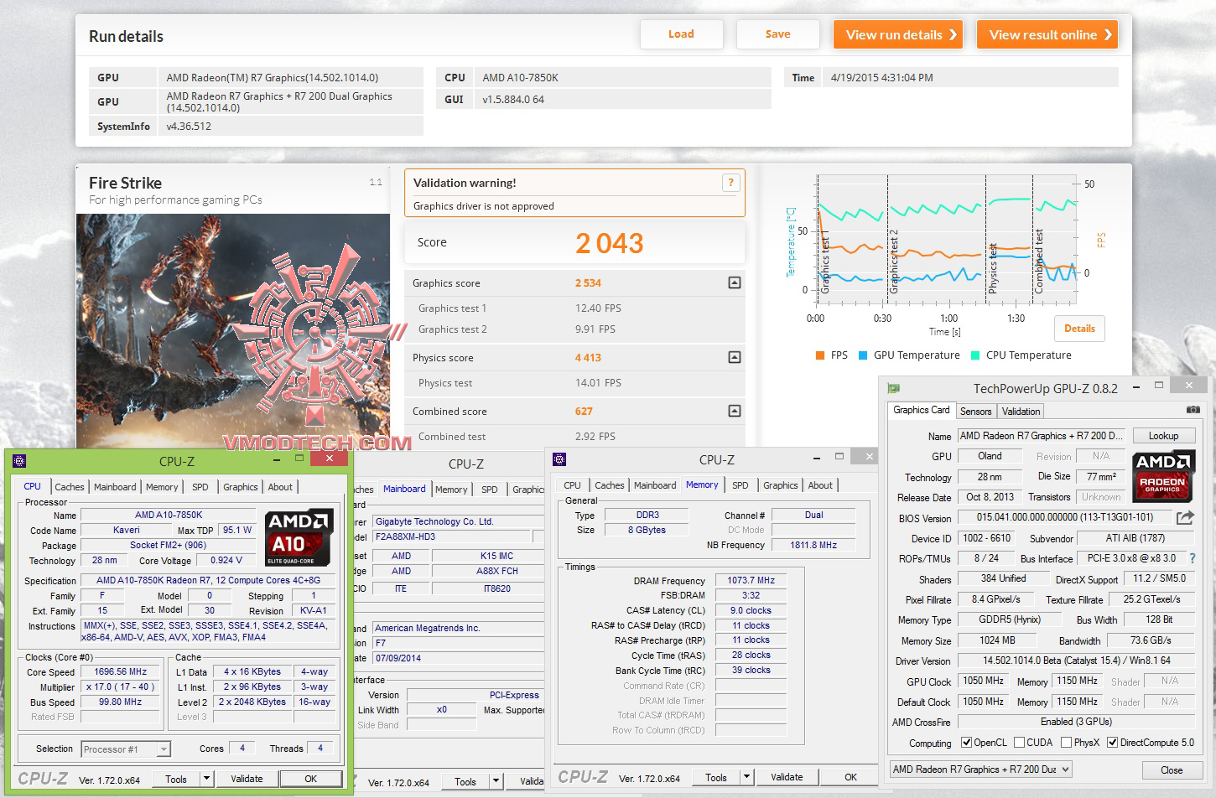Switch to the Sensors tab in GPU-Z
The image size is (1216, 798).
(x=975, y=412)
